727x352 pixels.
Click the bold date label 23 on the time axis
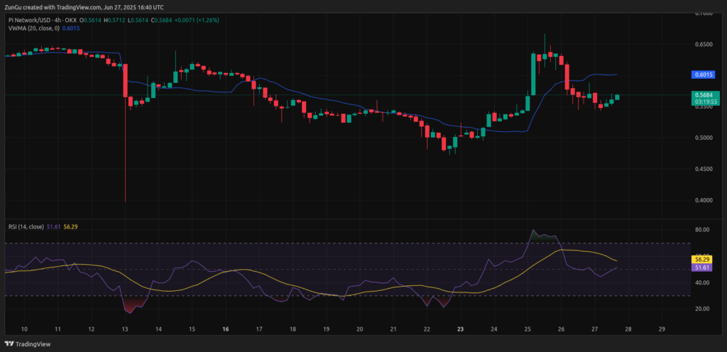pos(460,329)
